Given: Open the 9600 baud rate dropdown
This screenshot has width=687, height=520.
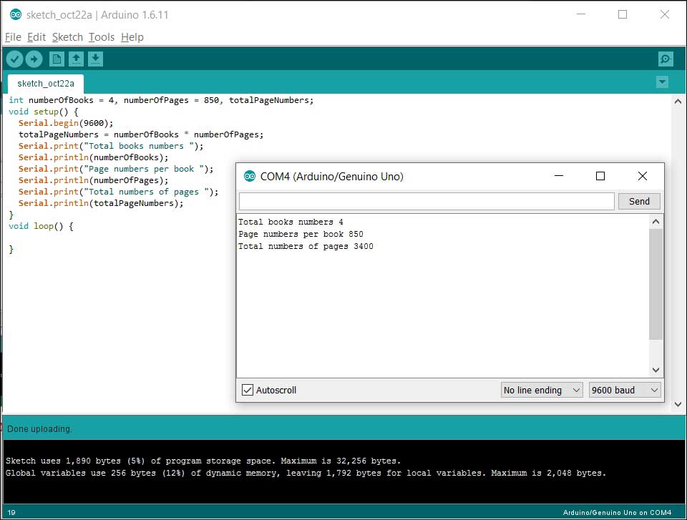Looking at the screenshot, I should 625,390.
